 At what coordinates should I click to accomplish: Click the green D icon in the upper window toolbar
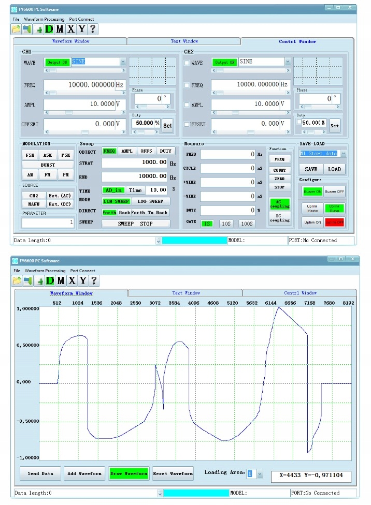(49, 29)
